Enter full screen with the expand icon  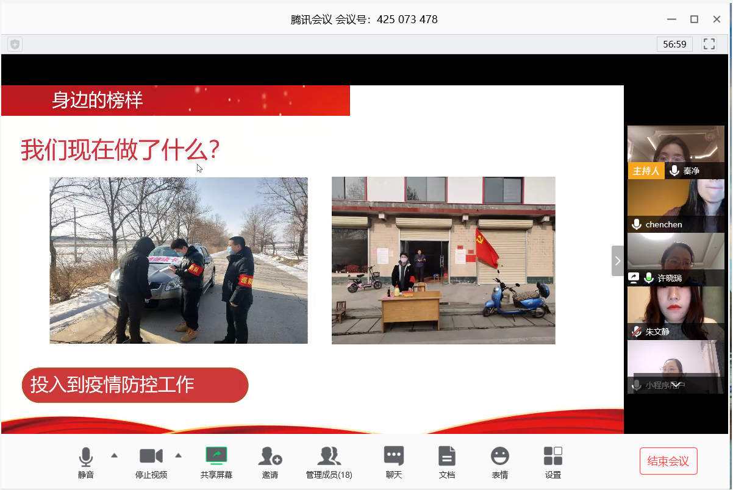click(x=709, y=44)
